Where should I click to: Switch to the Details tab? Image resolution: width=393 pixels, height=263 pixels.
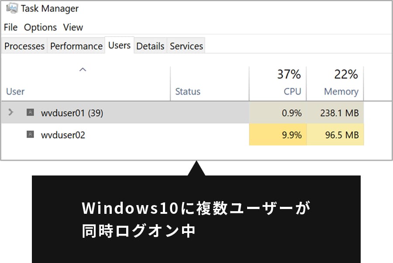pyautogui.click(x=150, y=46)
